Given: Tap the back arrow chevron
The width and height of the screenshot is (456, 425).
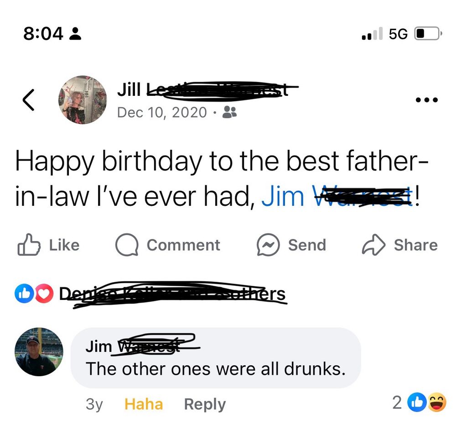Looking at the screenshot, I should click(x=28, y=100).
